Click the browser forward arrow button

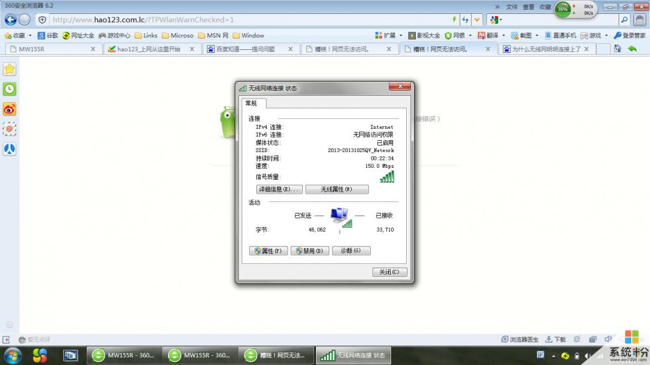25,19
